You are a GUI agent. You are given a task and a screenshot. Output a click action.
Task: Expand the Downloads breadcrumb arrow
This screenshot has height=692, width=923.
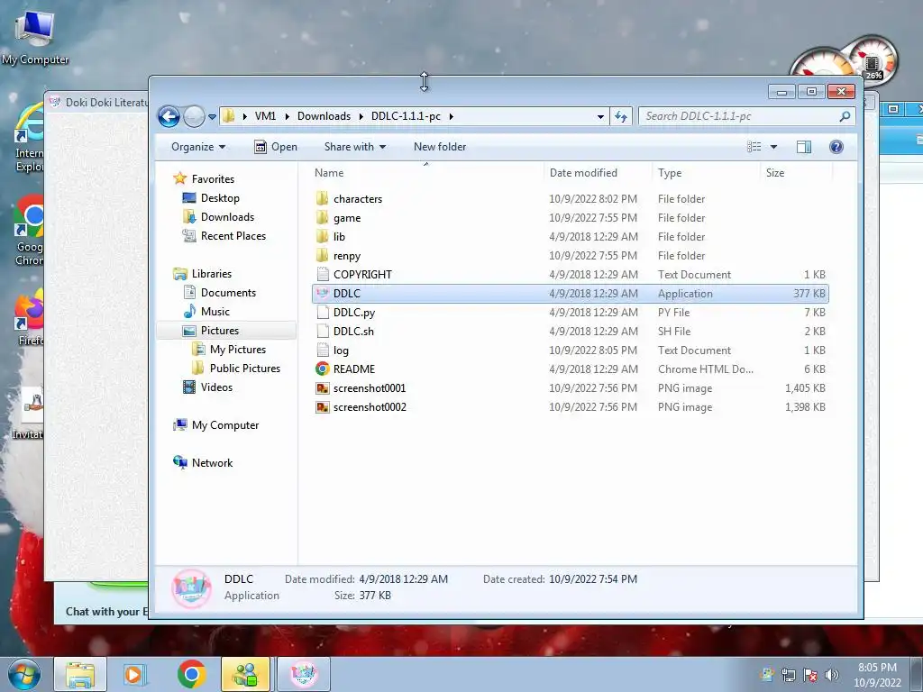361,116
